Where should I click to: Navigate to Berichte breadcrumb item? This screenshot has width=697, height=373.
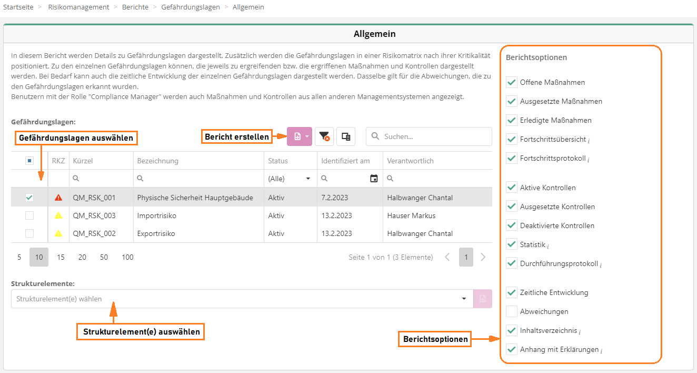click(135, 7)
